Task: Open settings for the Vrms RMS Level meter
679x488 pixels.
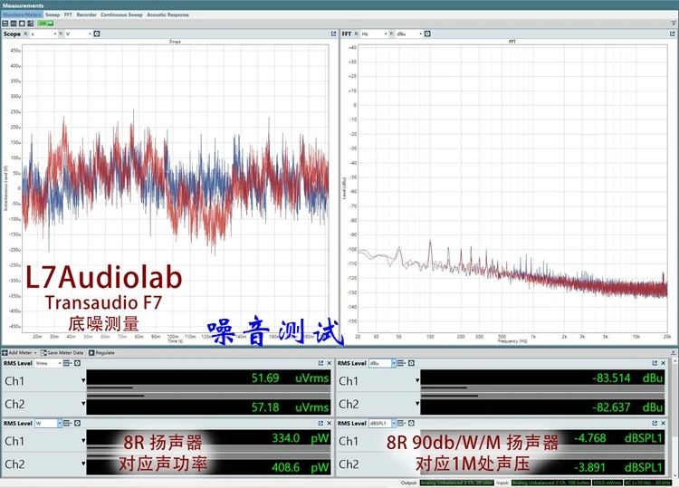Action: pos(79,363)
